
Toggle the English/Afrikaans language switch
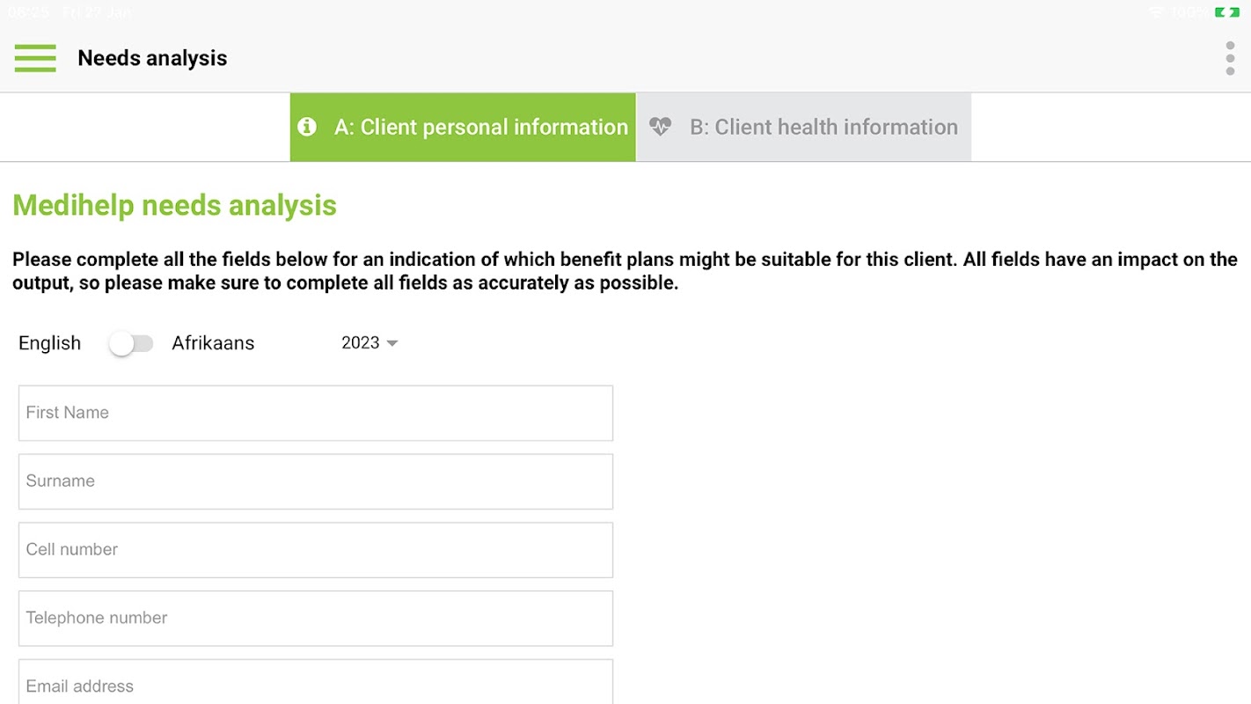coord(131,343)
